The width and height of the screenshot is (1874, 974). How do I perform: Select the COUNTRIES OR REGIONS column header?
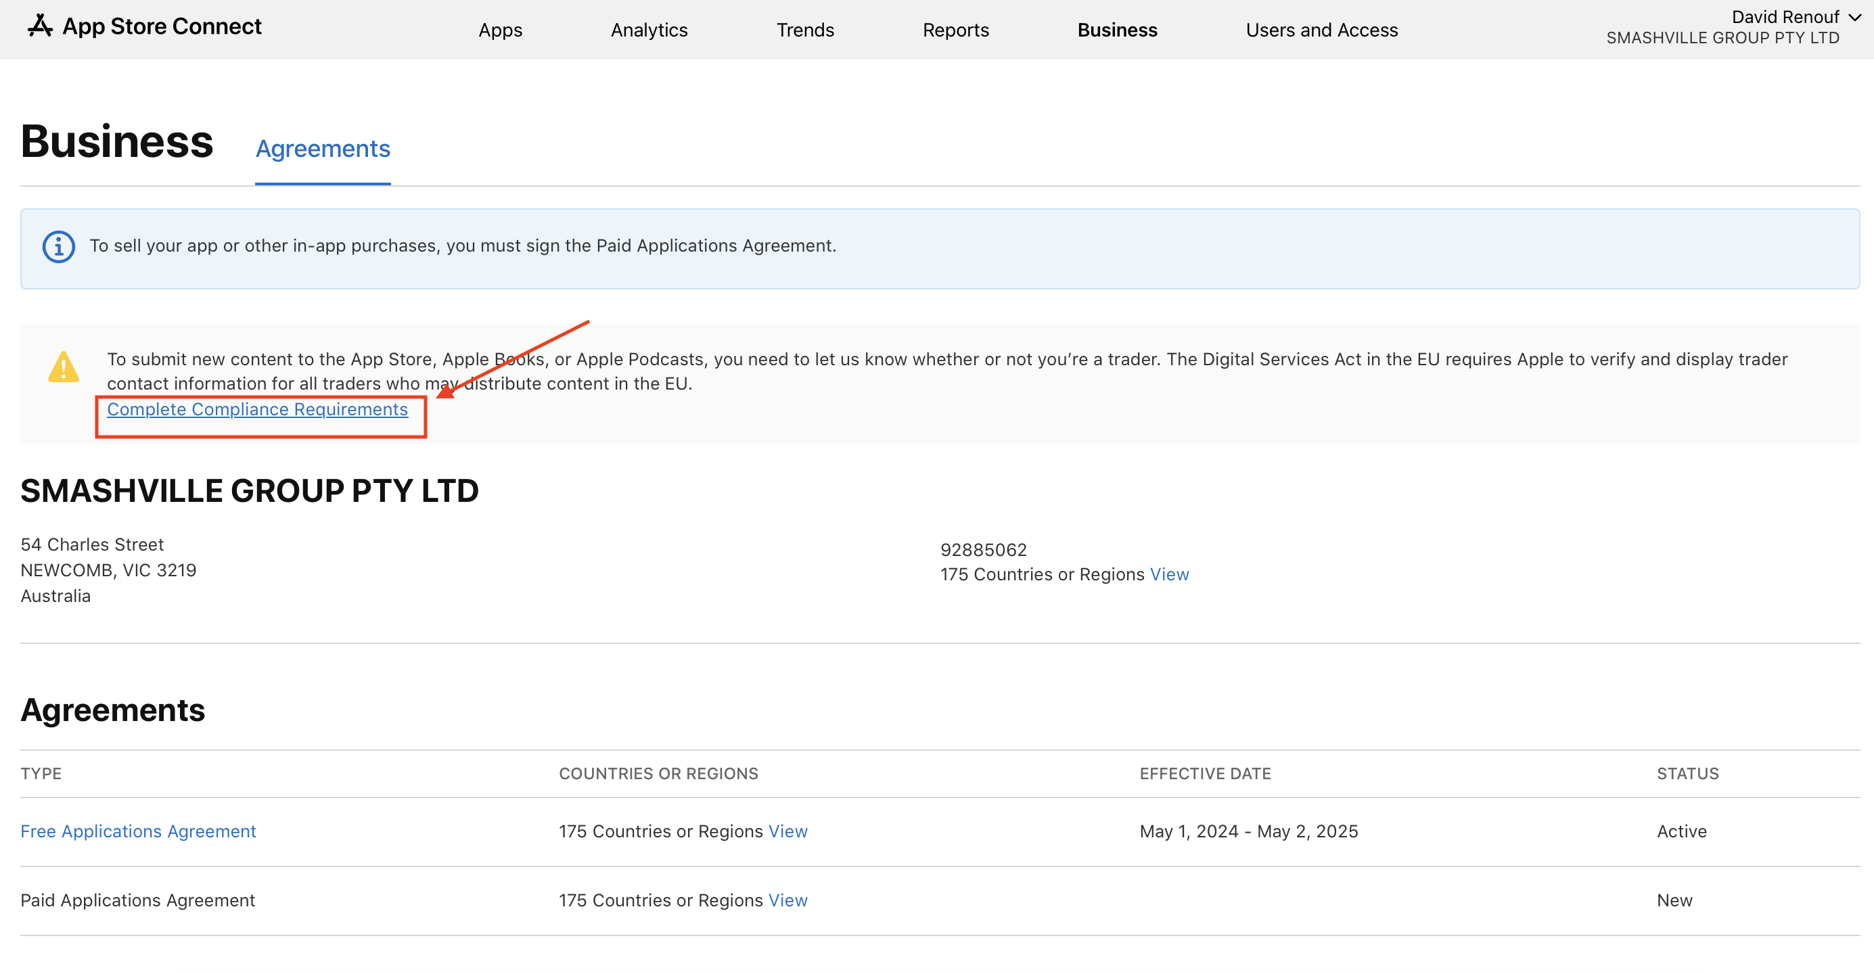[x=658, y=774]
